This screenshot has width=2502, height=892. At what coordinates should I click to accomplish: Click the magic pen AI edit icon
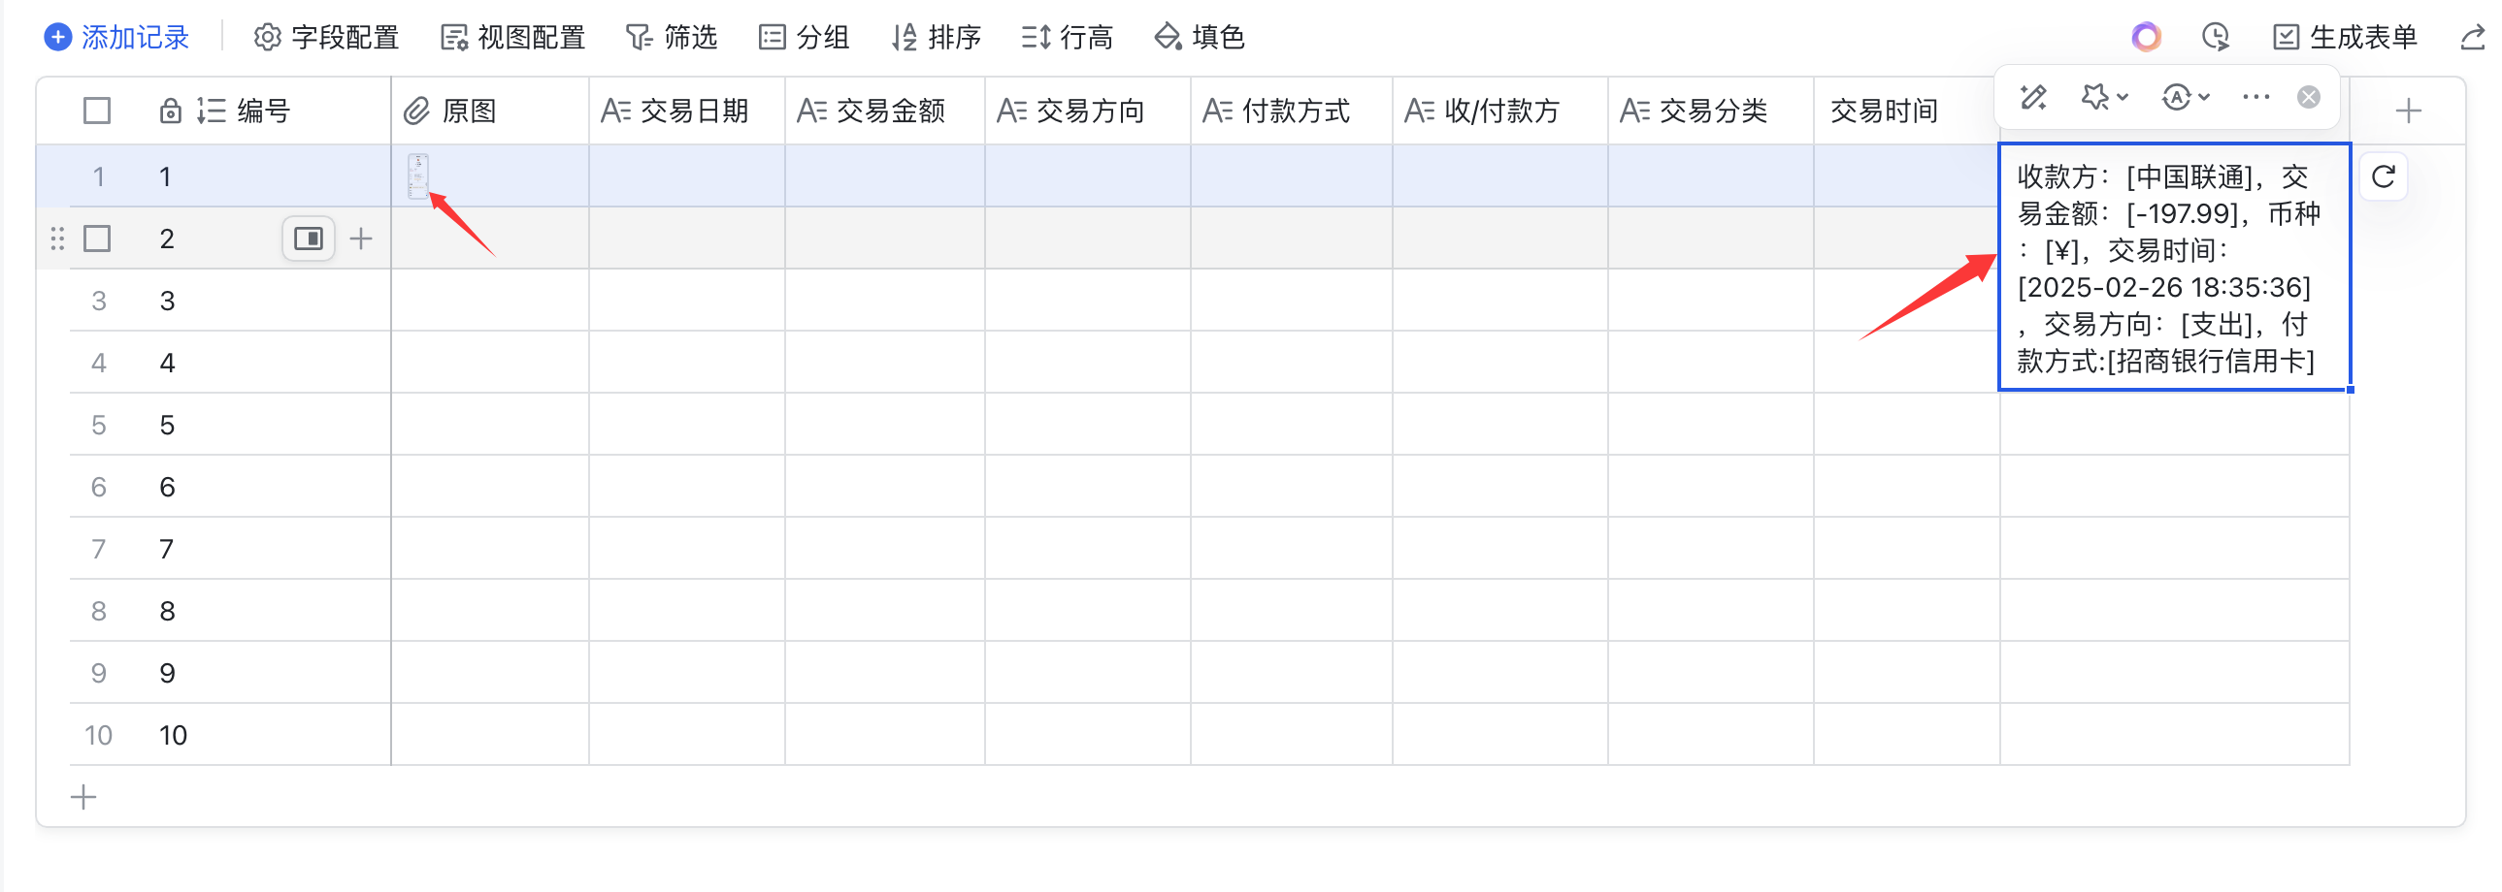[x=2033, y=97]
